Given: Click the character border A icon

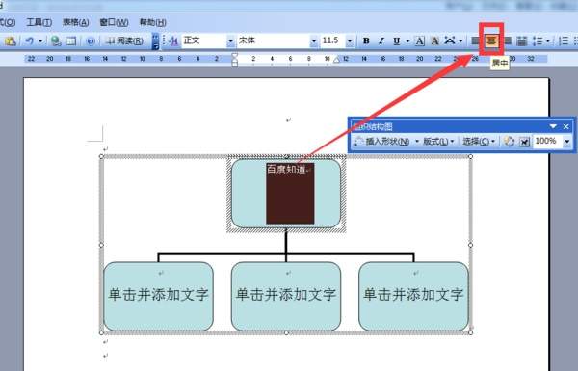Looking at the screenshot, I should click(419, 40).
